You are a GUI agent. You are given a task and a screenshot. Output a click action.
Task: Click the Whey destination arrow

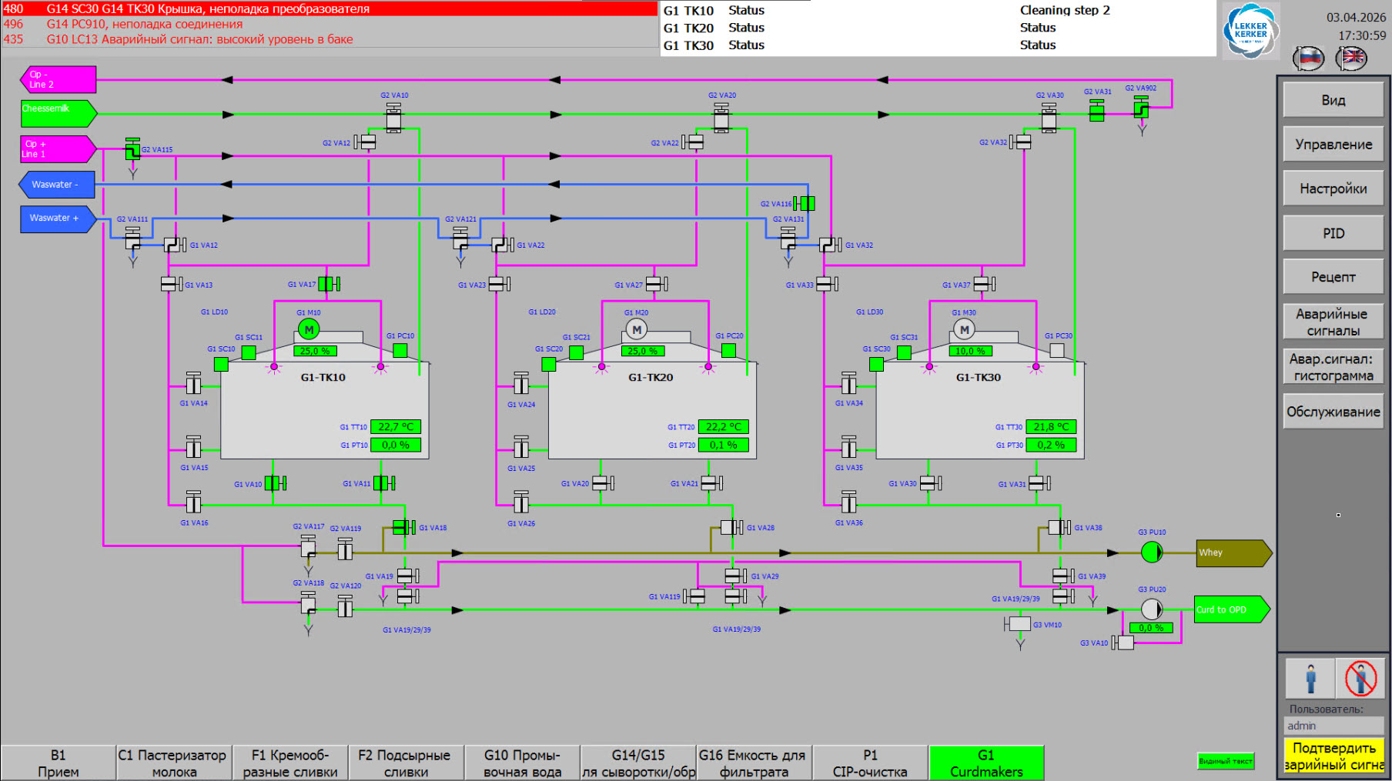[1233, 552]
